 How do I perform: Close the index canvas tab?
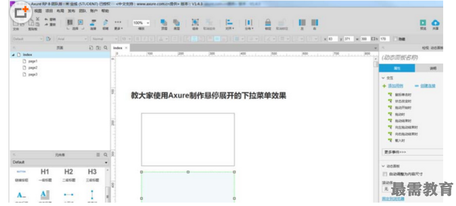126,47
